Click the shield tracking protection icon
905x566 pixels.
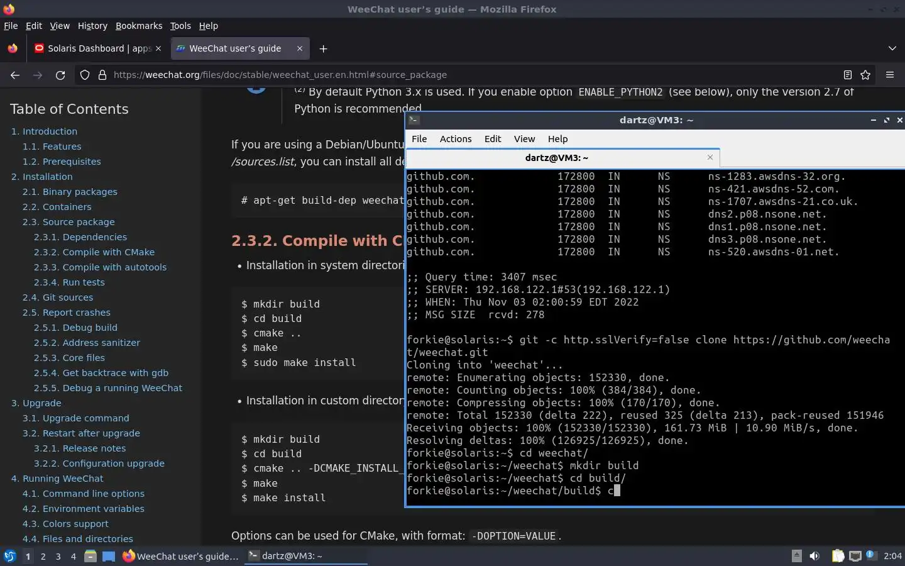tap(85, 75)
